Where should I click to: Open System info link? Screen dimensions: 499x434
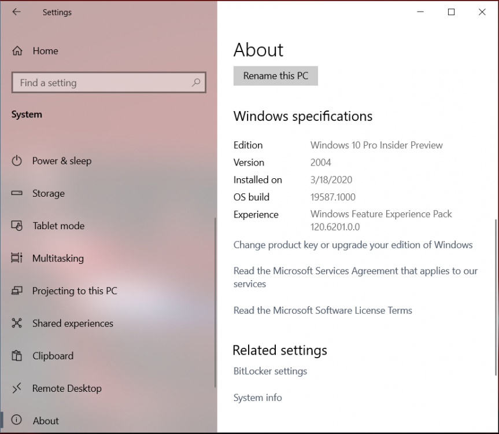click(x=257, y=398)
